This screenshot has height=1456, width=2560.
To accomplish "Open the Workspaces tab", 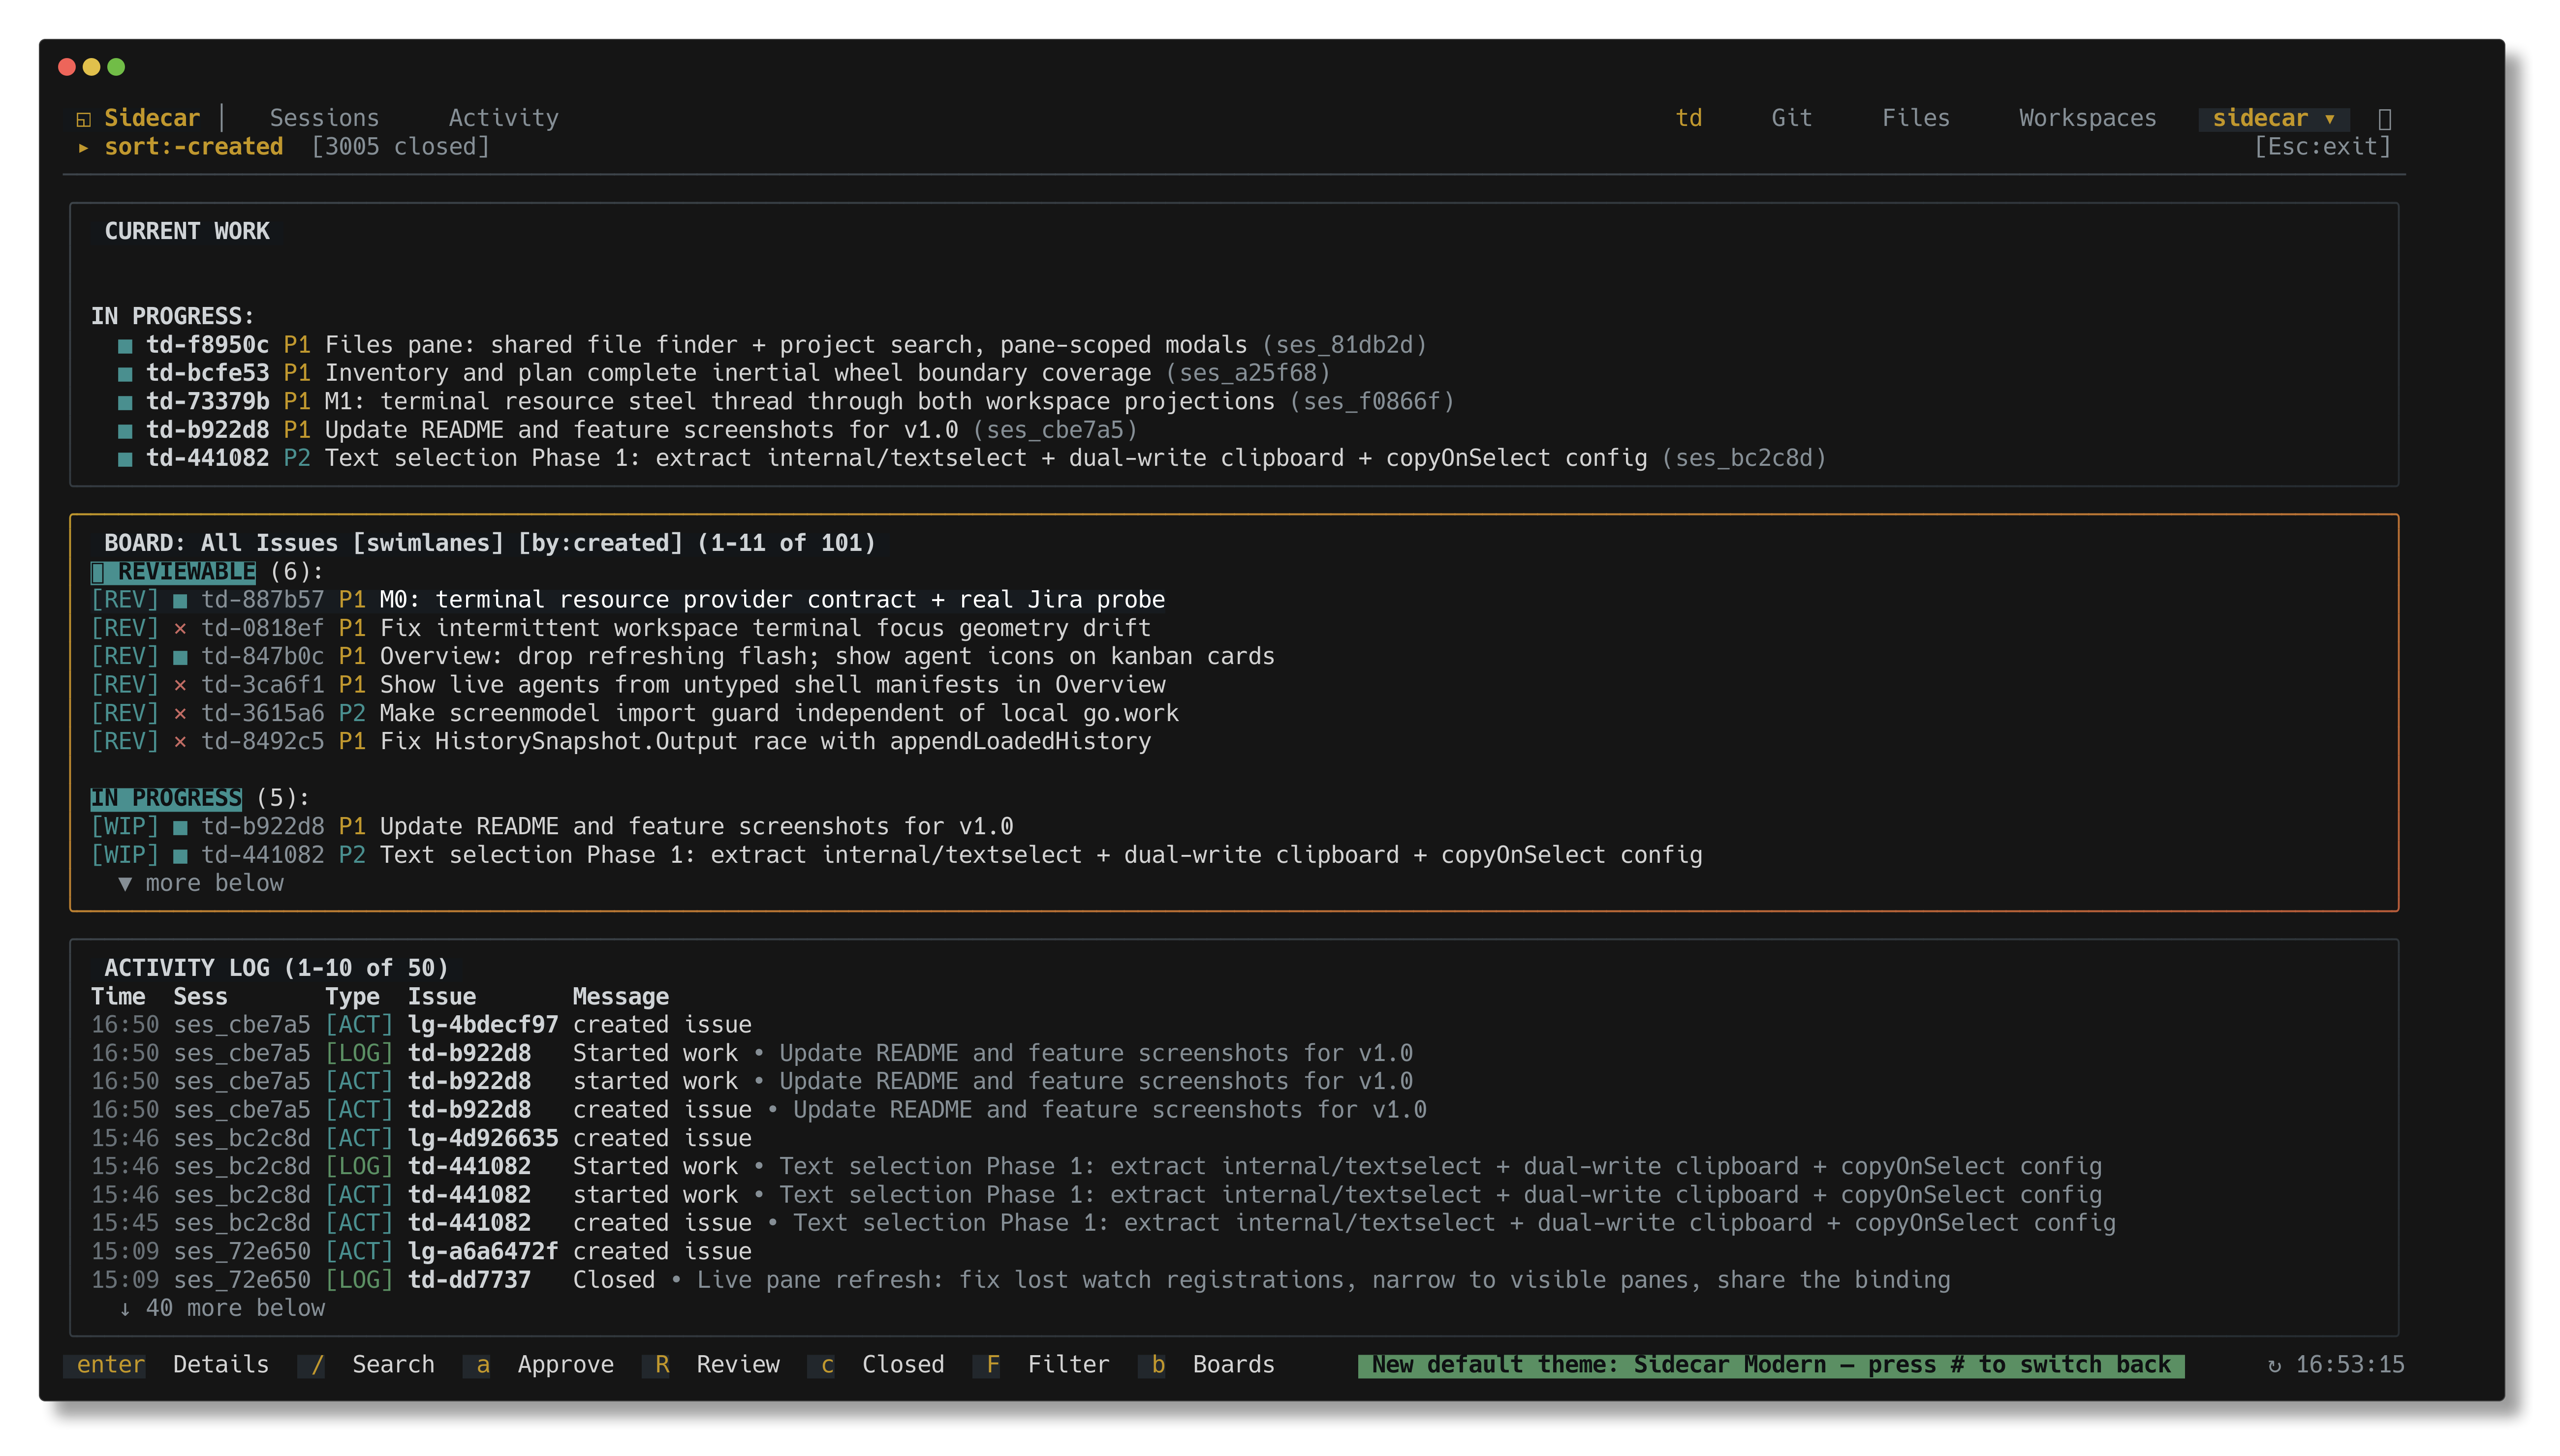I will (x=2087, y=118).
